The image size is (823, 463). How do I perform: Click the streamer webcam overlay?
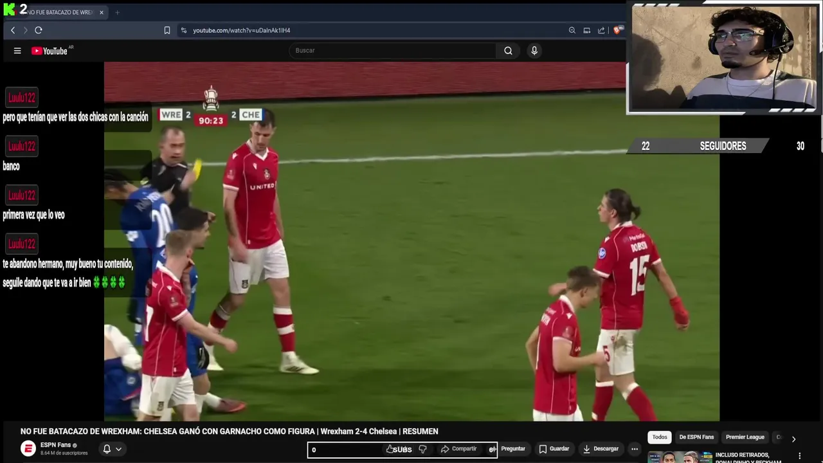click(x=723, y=58)
